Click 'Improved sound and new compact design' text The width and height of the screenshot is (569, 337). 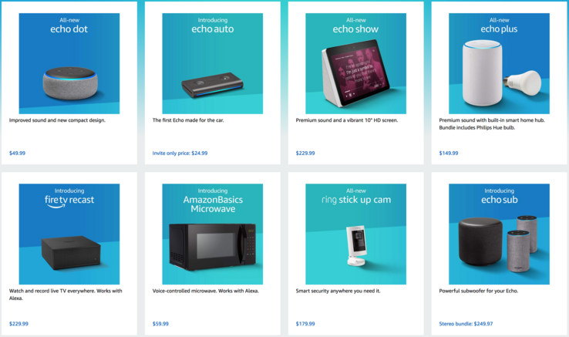tap(57, 120)
